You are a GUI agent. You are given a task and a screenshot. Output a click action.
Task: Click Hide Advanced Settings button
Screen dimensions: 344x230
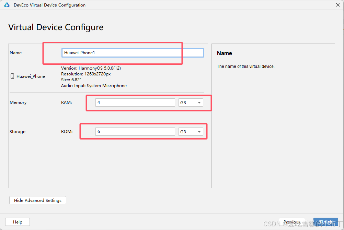click(x=38, y=200)
